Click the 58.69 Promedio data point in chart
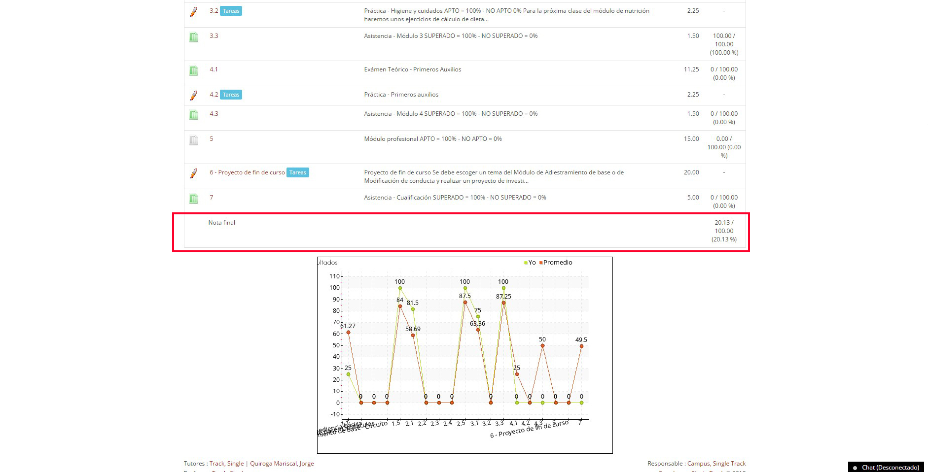Screen dimensions: 928x472 pos(413,335)
